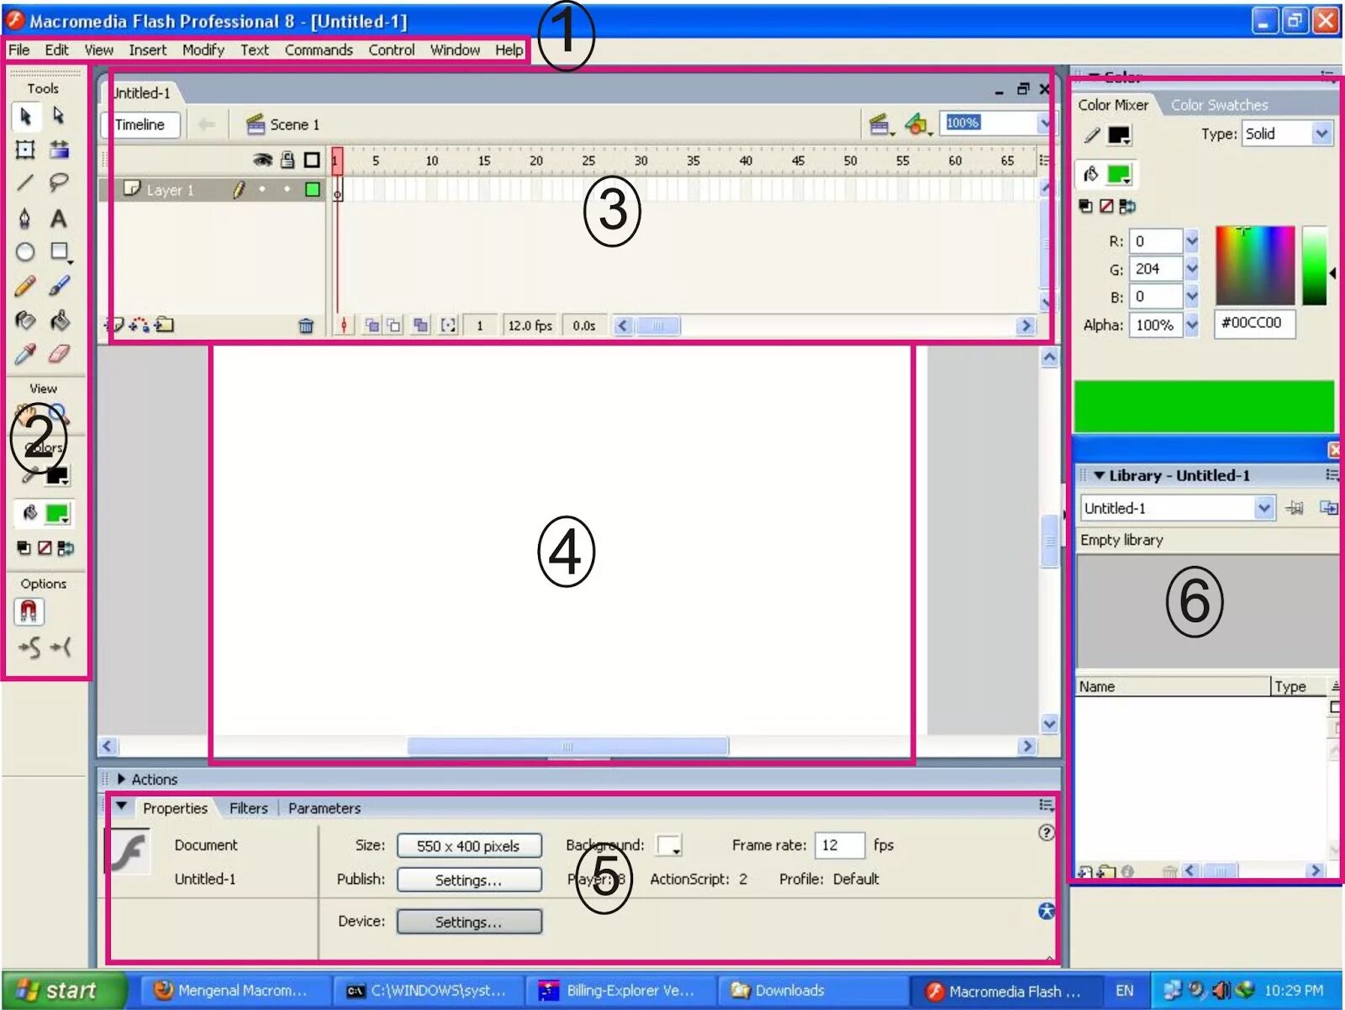The width and height of the screenshot is (1345, 1010).
Task: Click Center Frame icon in timeline
Action: point(344,325)
